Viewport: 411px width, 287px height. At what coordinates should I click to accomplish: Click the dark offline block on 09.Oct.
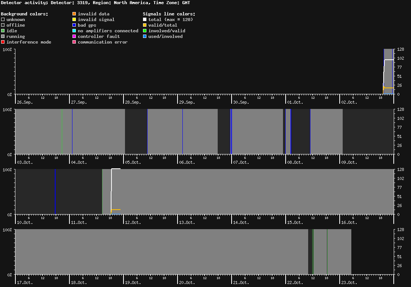tap(368, 131)
